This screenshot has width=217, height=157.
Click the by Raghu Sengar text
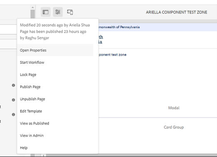pyautogui.click(x=35, y=38)
